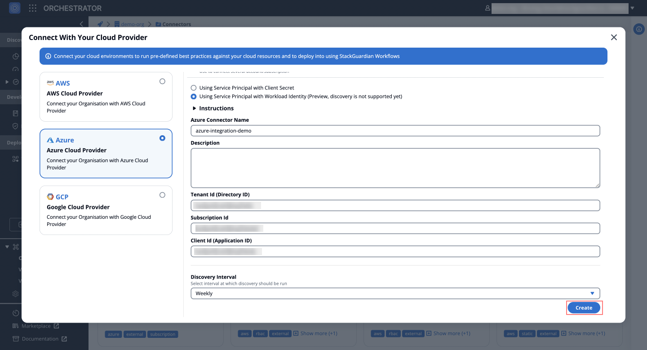Expand the sidebar section beside command icon

(x=7, y=247)
